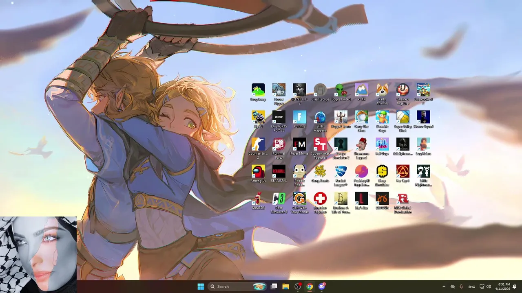Screen dimensions: 522x293
Task: Show hidden system tray icons
Action: [444, 286]
